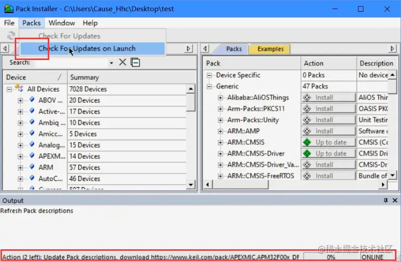Click right panel tab scroll right arrow

coord(392,48)
